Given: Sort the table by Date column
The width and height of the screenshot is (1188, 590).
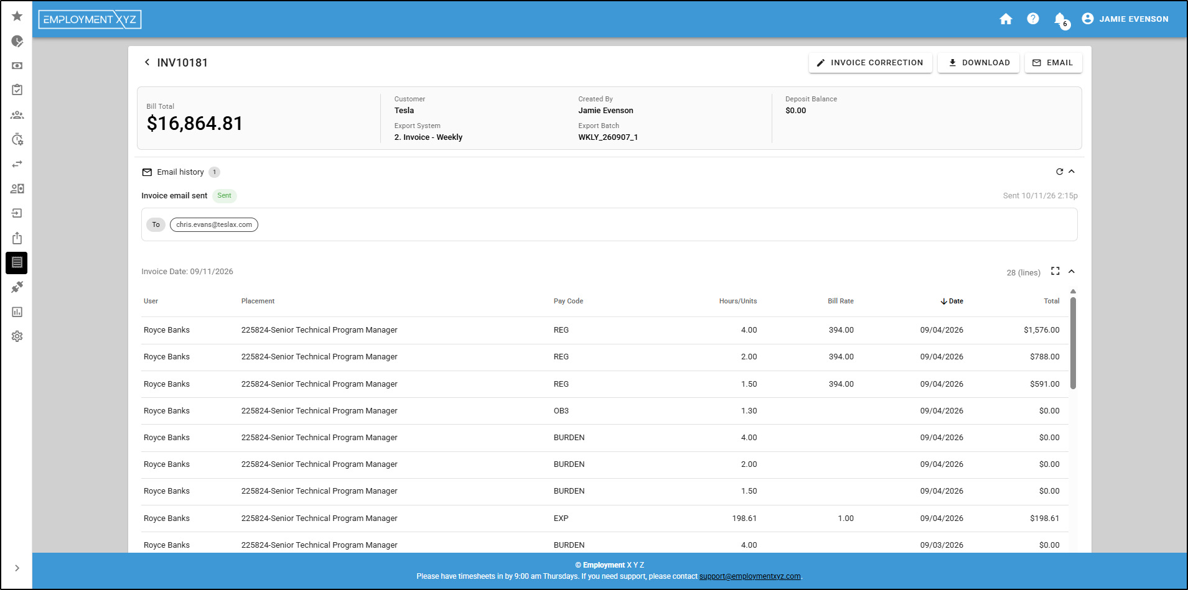Looking at the screenshot, I should point(952,301).
